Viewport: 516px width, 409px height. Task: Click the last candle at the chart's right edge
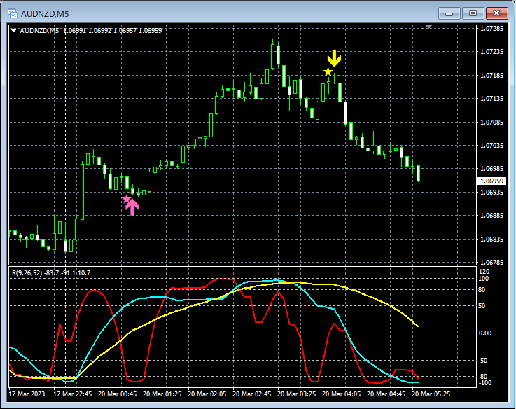(418, 173)
